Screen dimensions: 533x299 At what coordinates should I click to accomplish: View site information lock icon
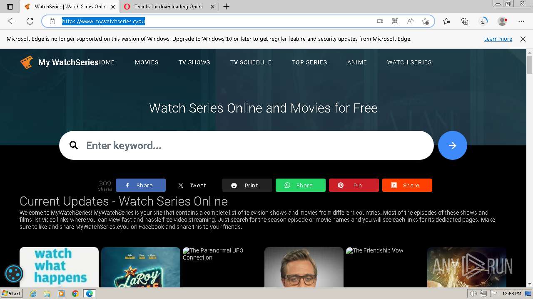pyautogui.click(x=52, y=21)
